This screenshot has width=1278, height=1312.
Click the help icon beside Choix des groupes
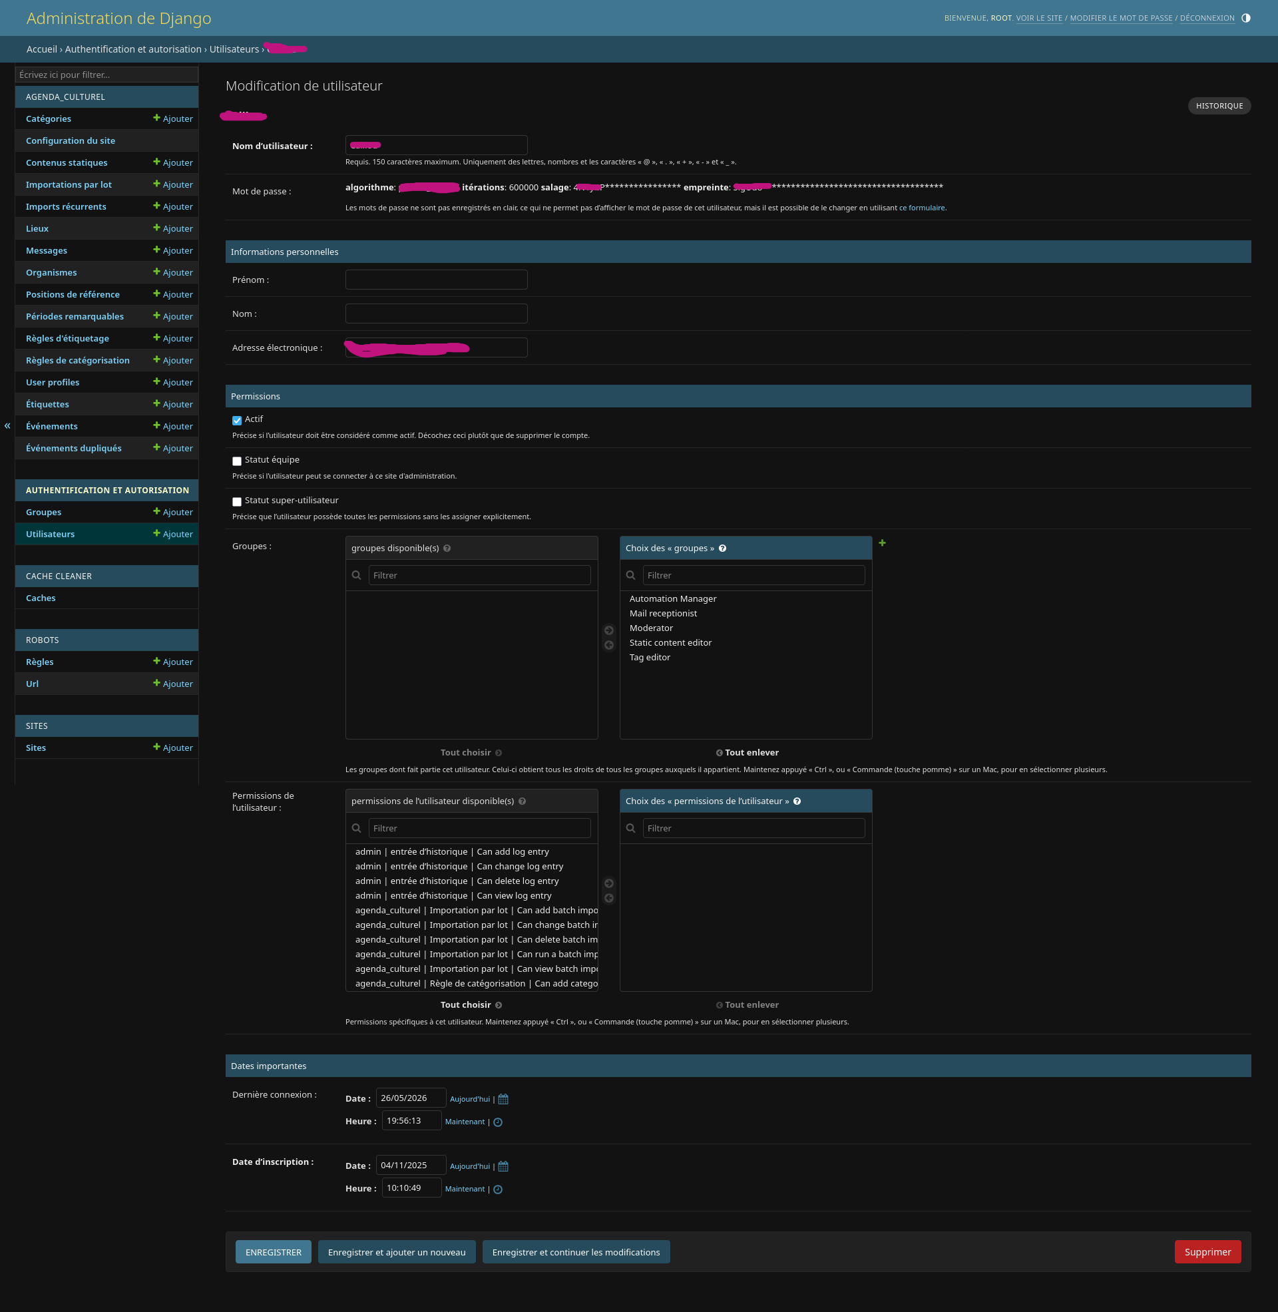coord(722,548)
